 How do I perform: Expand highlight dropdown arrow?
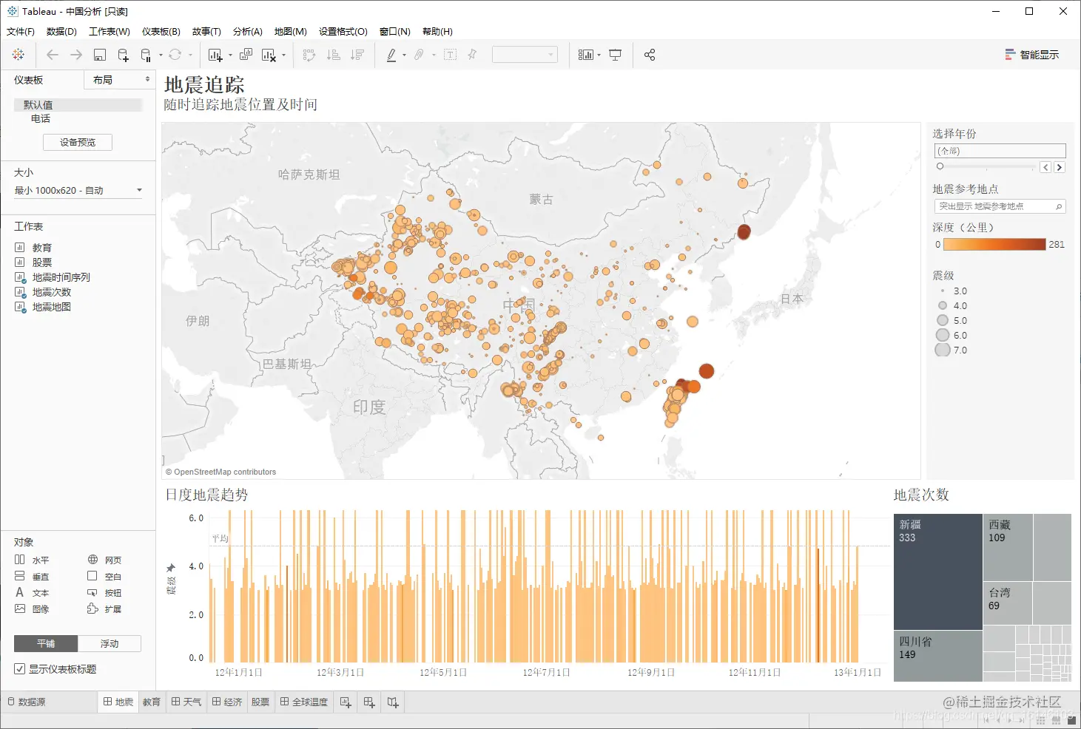tap(404, 55)
